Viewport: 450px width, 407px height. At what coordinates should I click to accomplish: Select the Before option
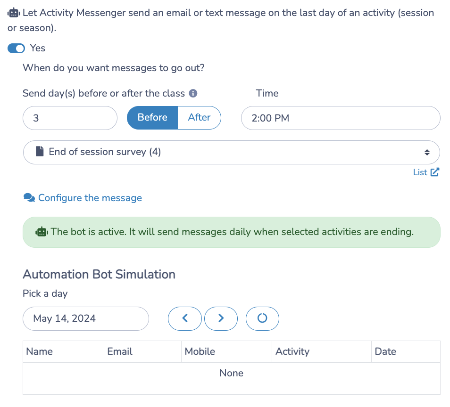(x=152, y=118)
